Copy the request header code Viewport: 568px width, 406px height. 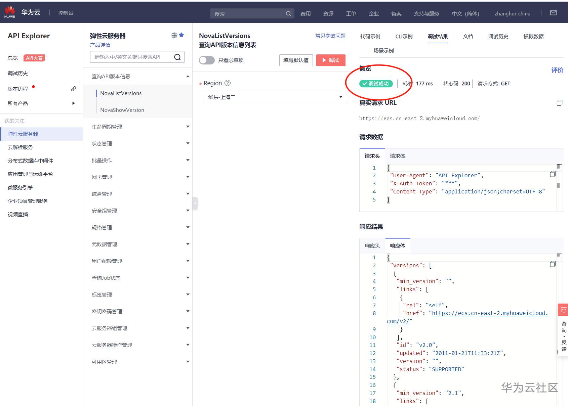click(553, 174)
